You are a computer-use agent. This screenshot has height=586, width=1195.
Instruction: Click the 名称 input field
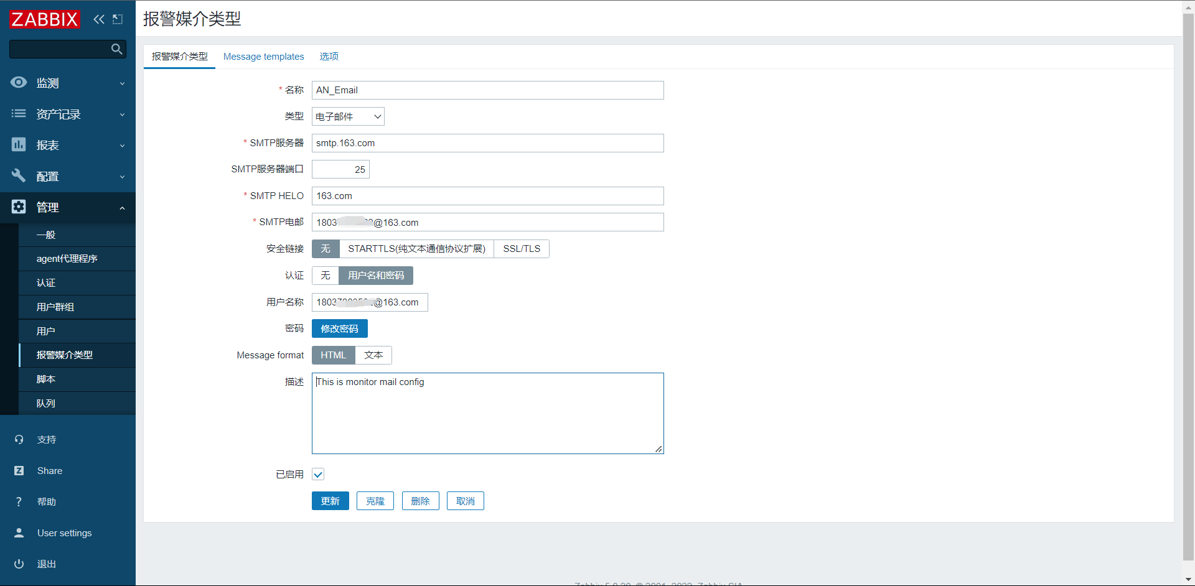(488, 90)
